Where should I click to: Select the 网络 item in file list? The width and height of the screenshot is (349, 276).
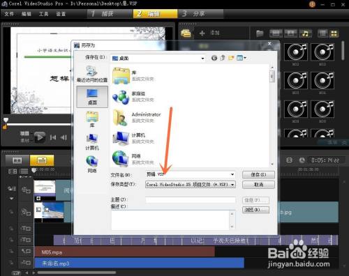click(x=133, y=159)
